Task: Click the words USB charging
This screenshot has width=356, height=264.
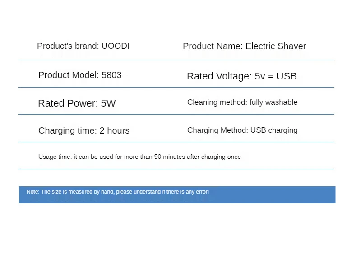Action: pos(274,130)
